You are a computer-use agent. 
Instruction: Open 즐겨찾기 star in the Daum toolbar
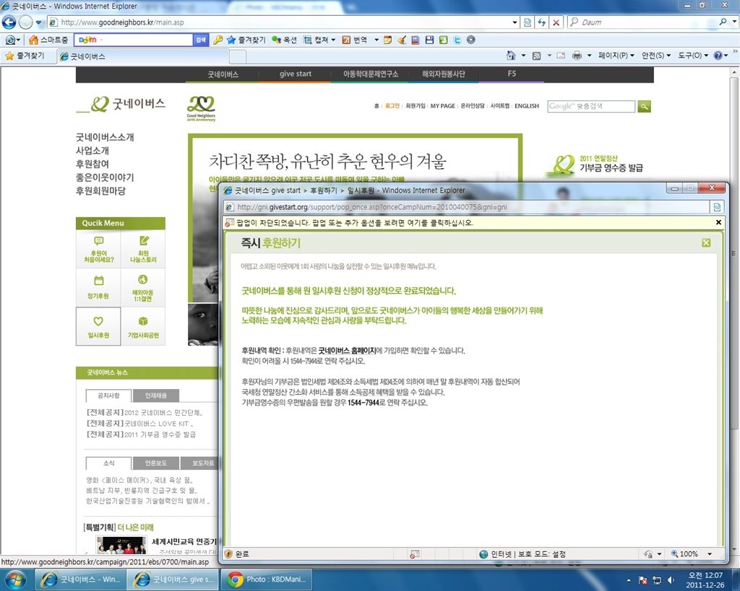pyautogui.click(x=246, y=40)
